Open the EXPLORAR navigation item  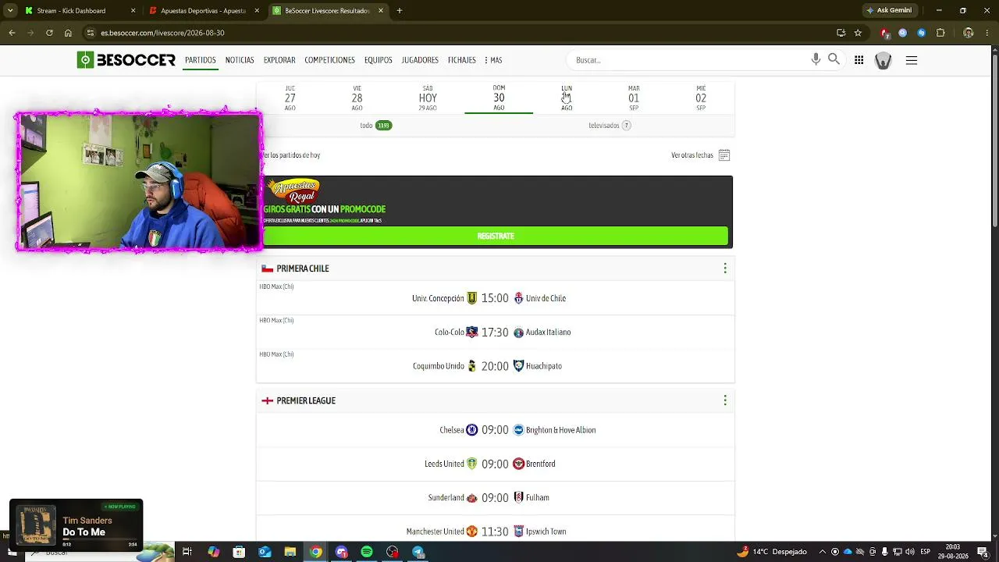279,60
